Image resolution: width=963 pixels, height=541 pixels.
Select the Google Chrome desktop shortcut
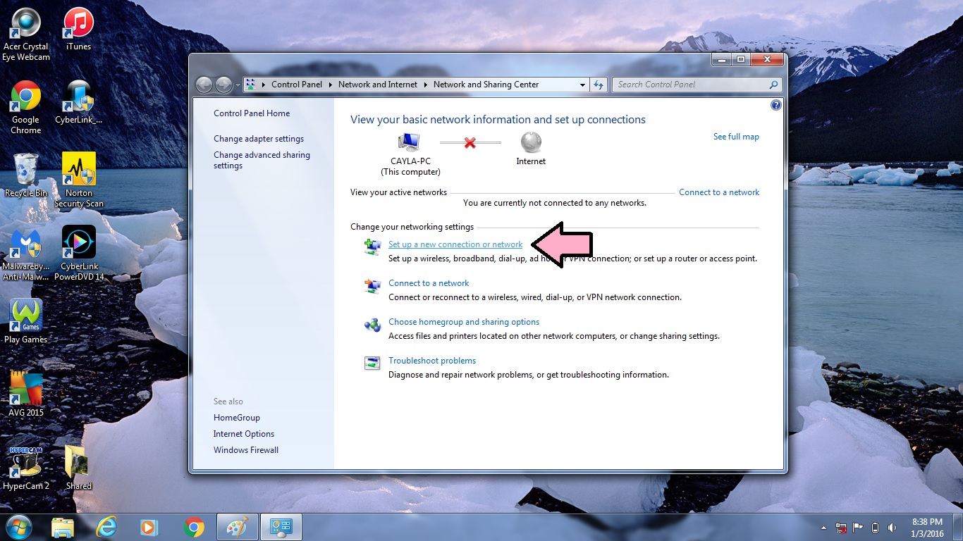pyautogui.click(x=26, y=108)
